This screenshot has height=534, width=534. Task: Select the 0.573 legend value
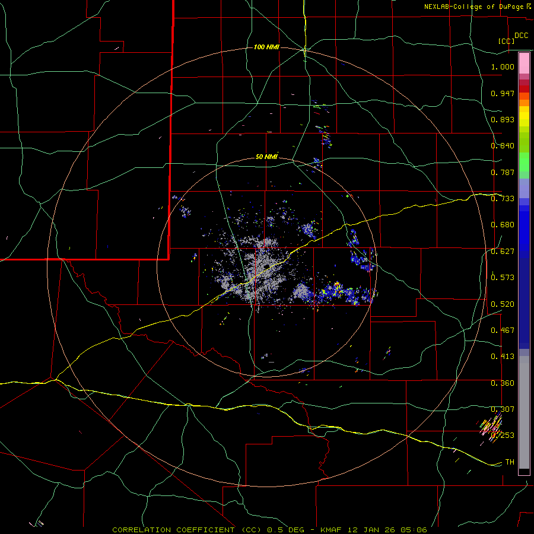[503, 278]
